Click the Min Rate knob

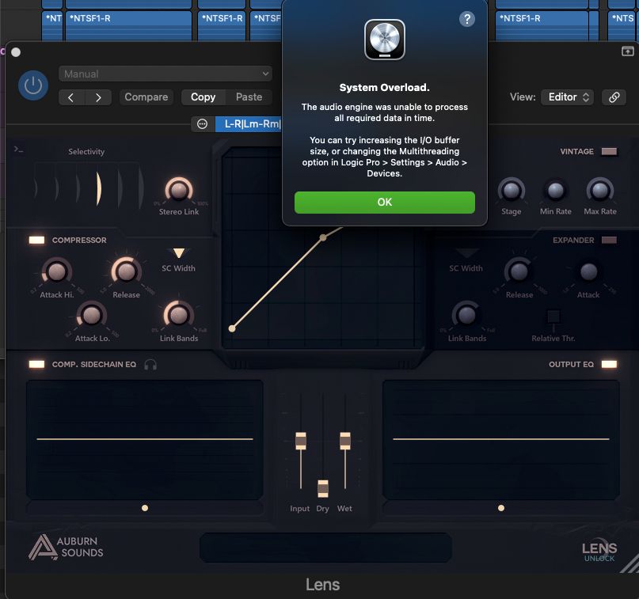point(555,190)
